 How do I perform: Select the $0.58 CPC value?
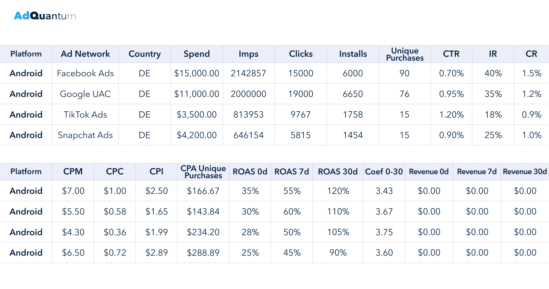click(x=115, y=212)
